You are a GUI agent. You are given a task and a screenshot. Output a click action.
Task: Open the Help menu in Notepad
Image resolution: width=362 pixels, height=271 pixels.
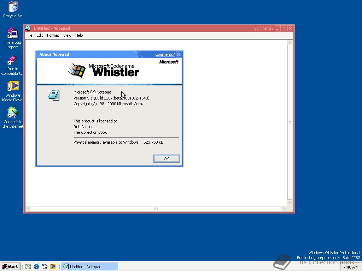click(x=79, y=35)
